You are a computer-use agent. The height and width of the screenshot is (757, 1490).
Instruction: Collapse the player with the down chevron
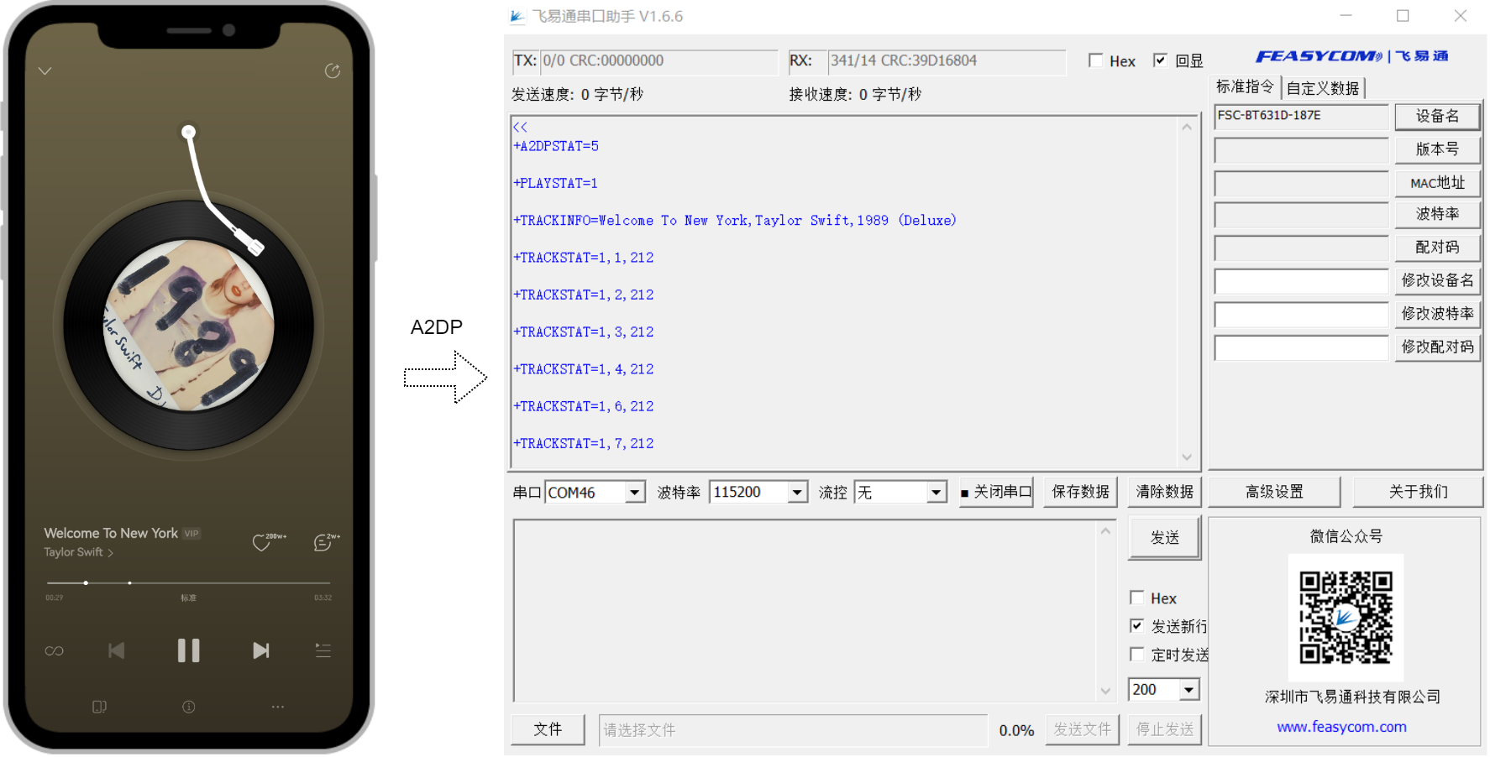coord(45,71)
